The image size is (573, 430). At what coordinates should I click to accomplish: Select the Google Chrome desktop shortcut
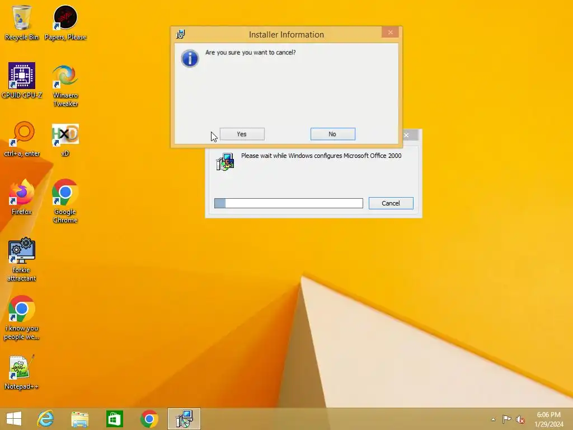65,201
